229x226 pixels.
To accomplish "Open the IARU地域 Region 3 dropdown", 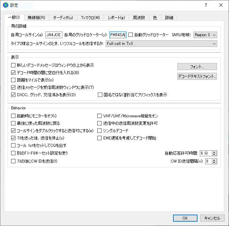I will tap(205, 35).
